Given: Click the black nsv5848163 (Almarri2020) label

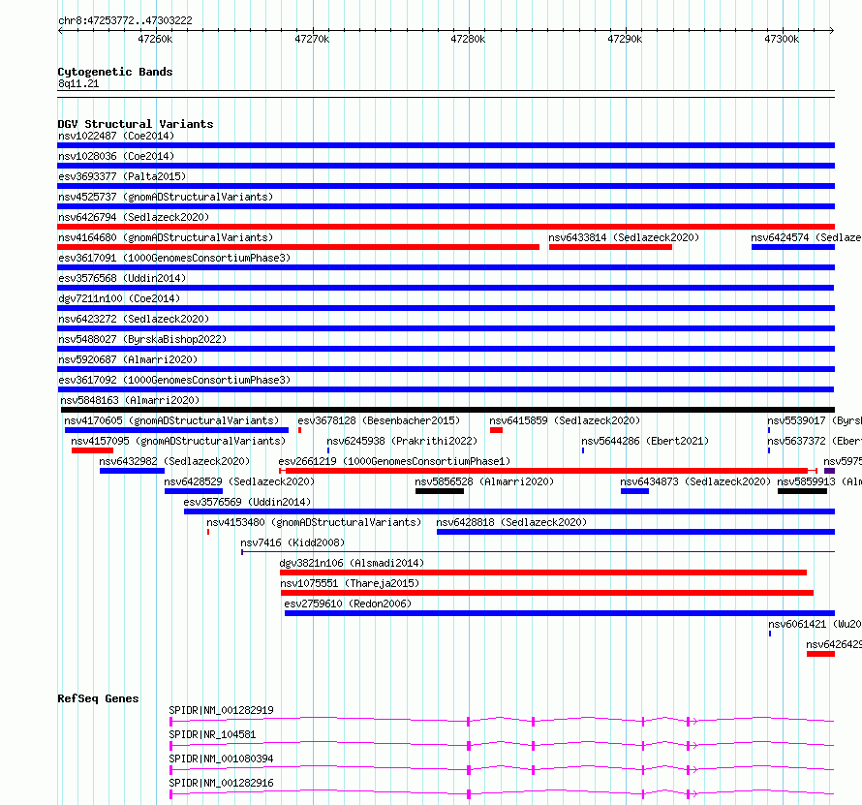Looking at the screenshot, I should [130, 400].
